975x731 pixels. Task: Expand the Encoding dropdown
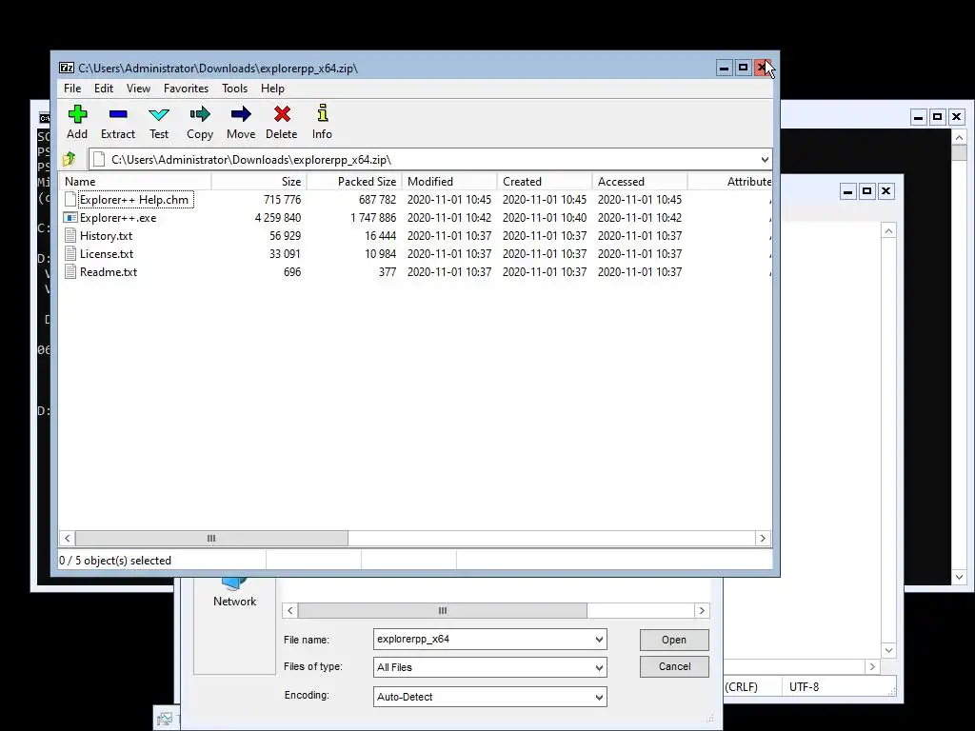pos(599,697)
